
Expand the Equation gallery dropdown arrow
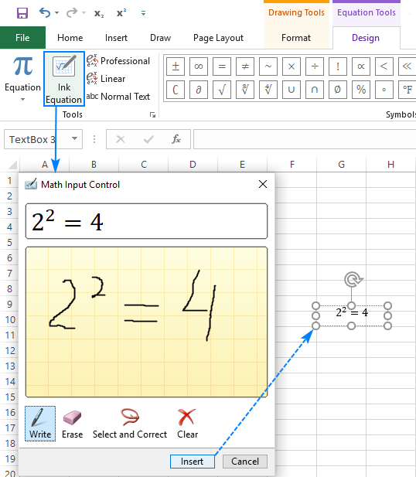23,100
